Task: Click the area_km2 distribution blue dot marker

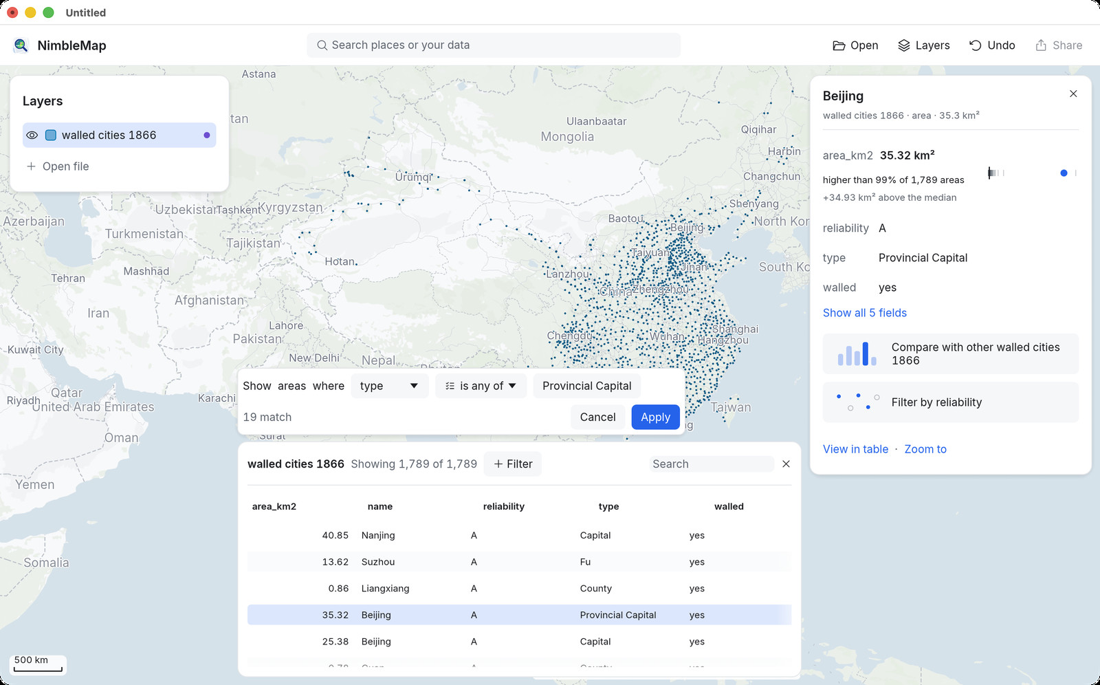Action: point(1064,173)
